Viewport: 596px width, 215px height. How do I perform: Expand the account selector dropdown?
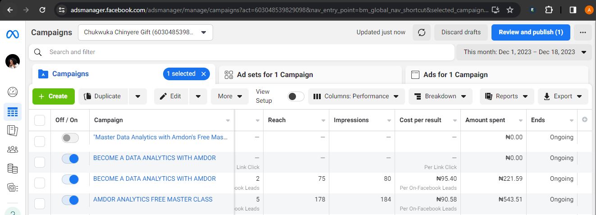pos(204,32)
